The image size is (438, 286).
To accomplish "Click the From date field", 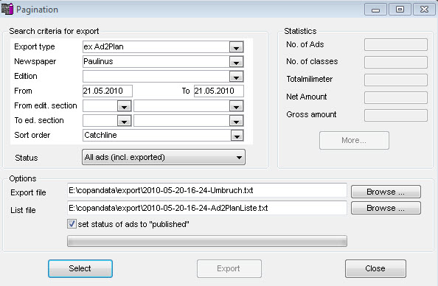I will (108, 91).
